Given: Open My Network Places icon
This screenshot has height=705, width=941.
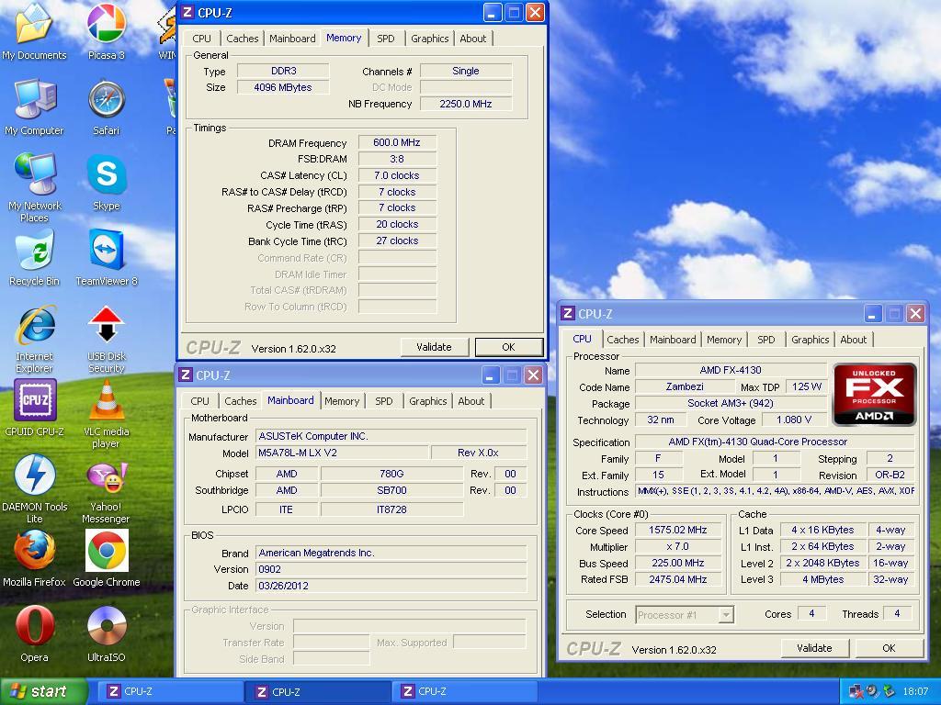Looking at the screenshot, I should coord(34,187).
